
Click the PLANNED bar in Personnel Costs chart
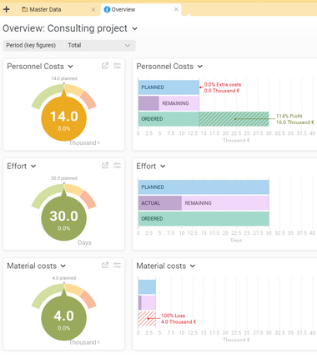click(x=169, y=87)
